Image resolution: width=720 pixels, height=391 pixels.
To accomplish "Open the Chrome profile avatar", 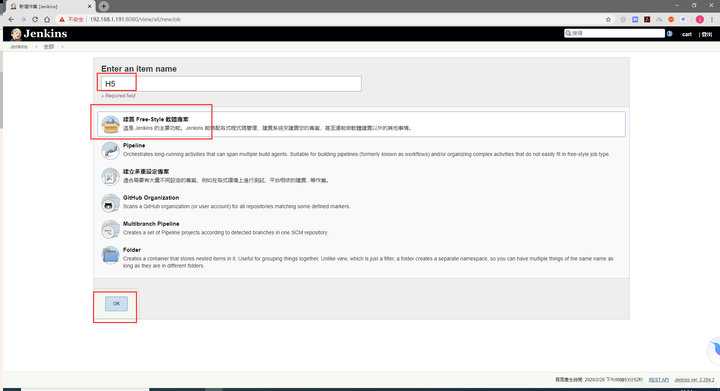I will [x=700, y=19].
